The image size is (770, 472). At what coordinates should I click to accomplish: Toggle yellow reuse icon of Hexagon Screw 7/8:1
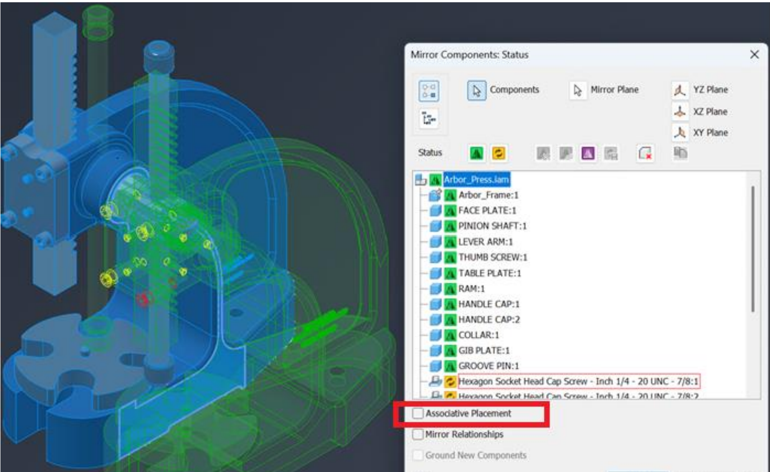(x=450, y=381)
